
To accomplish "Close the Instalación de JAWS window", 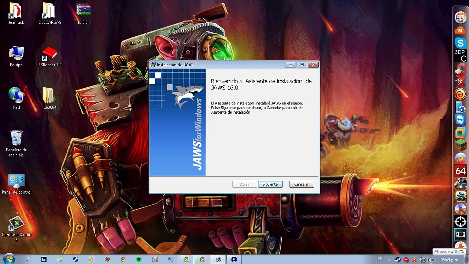I will coord(313,65).
